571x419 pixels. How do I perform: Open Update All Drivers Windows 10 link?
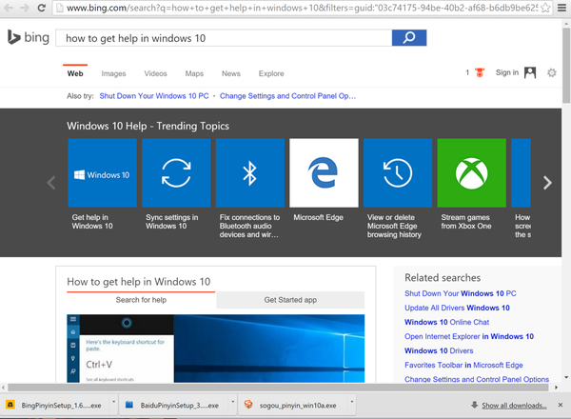coord(457,308)
